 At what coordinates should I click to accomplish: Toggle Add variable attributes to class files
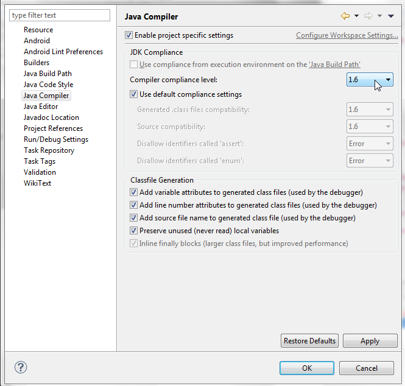133,192
